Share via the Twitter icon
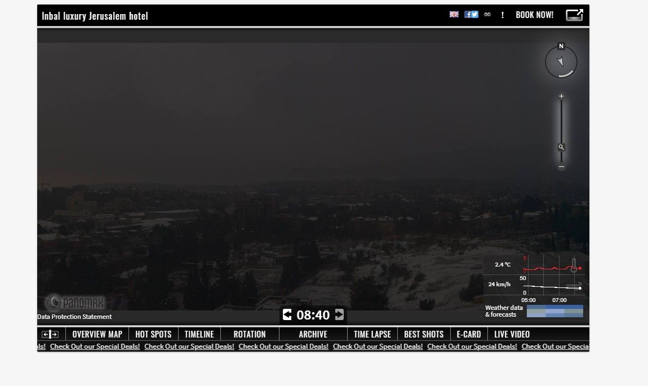This screenshot has width=648, height=386. 474,14
